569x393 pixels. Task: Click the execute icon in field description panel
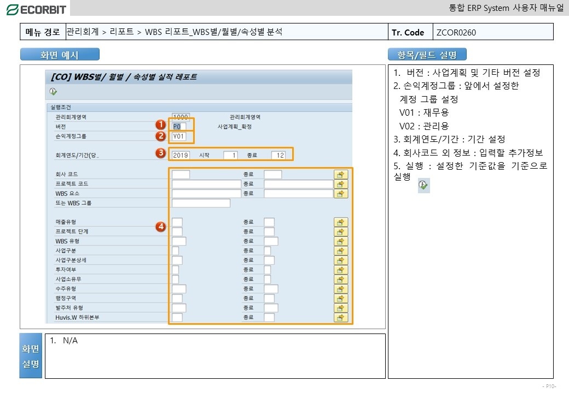click(x=423, y=186)
